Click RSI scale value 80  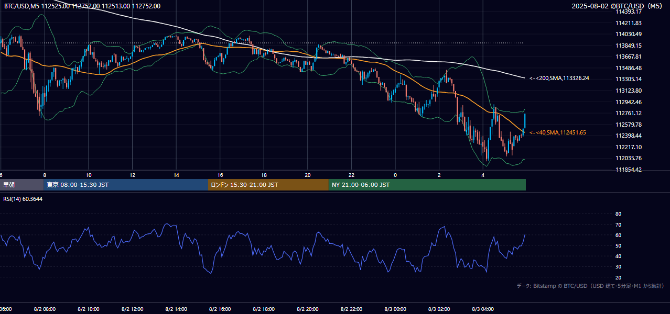pyautogui.click(x=618, y=214)
